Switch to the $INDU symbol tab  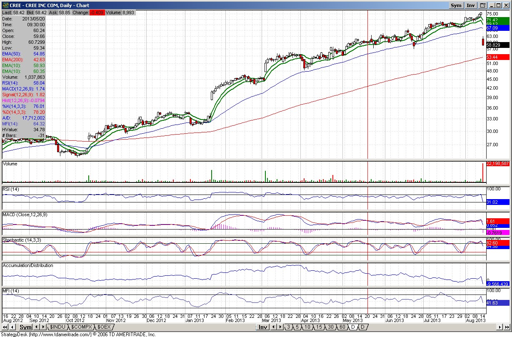[57, 327]
